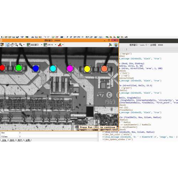Click the icon left of the light bulb
Screen dimensions: 178x178
coord(110,45)
